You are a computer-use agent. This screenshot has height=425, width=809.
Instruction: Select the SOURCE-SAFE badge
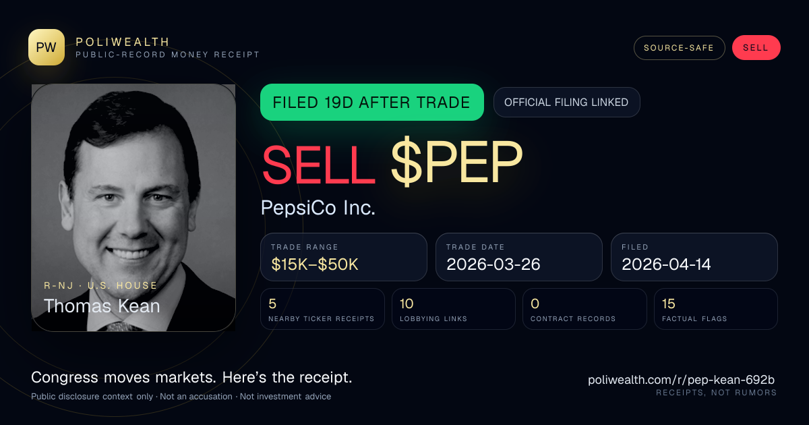tap(679, 48)
